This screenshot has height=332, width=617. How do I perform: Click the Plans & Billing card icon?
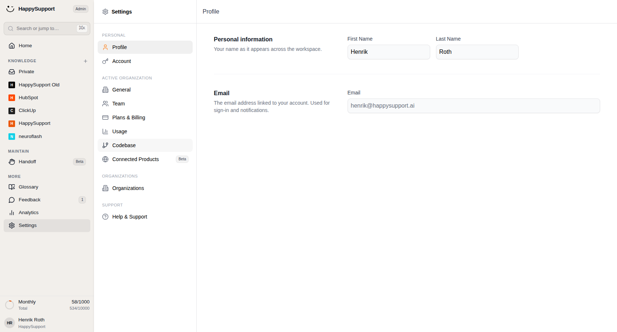tap(105, 117)
